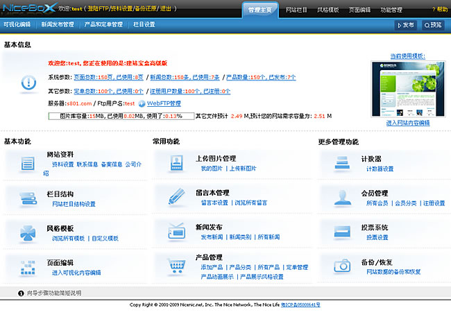The image size is (451, 317).
Task: Click the 备份/恢复 camera icon
Action: [x=341, y=265]
